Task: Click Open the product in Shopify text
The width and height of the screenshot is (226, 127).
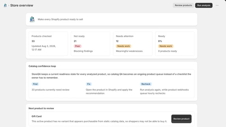Action: [109, 91]
